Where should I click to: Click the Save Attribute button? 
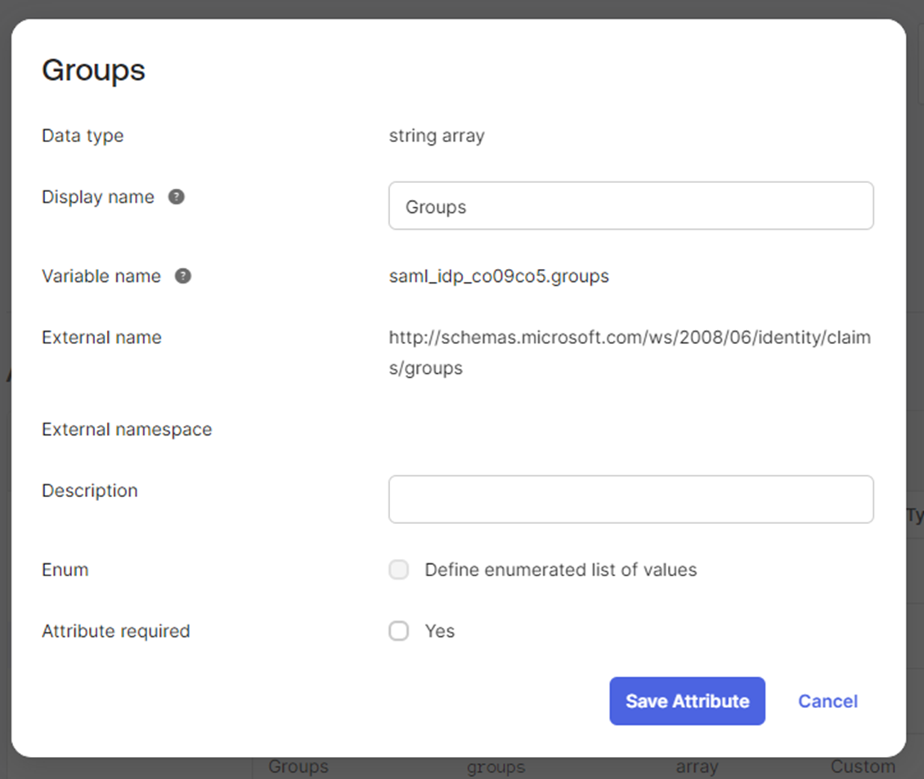pos(687,701)
